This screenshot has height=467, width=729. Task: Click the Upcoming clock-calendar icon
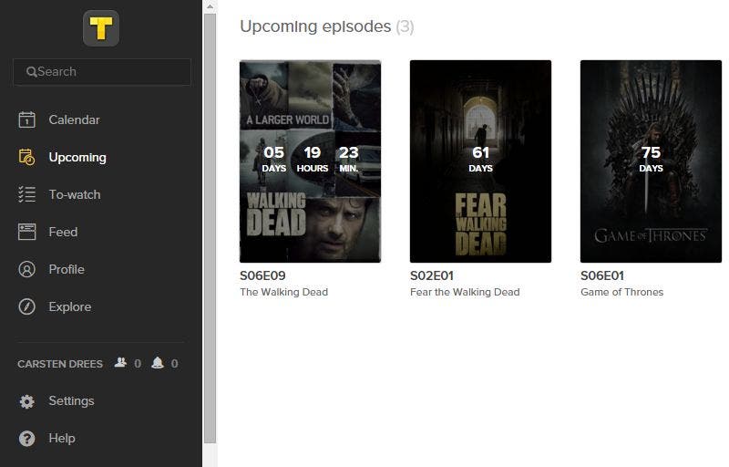click(26, 157)
